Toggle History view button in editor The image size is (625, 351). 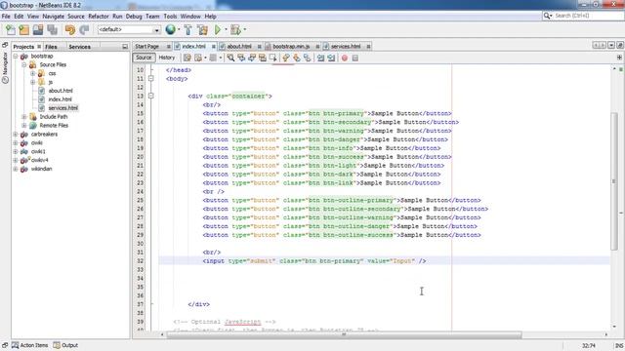167,58
